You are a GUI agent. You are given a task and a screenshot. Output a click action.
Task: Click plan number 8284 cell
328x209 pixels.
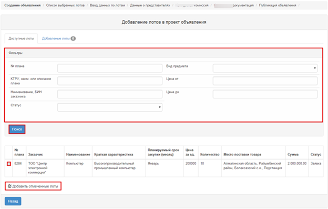click(19, 168)
